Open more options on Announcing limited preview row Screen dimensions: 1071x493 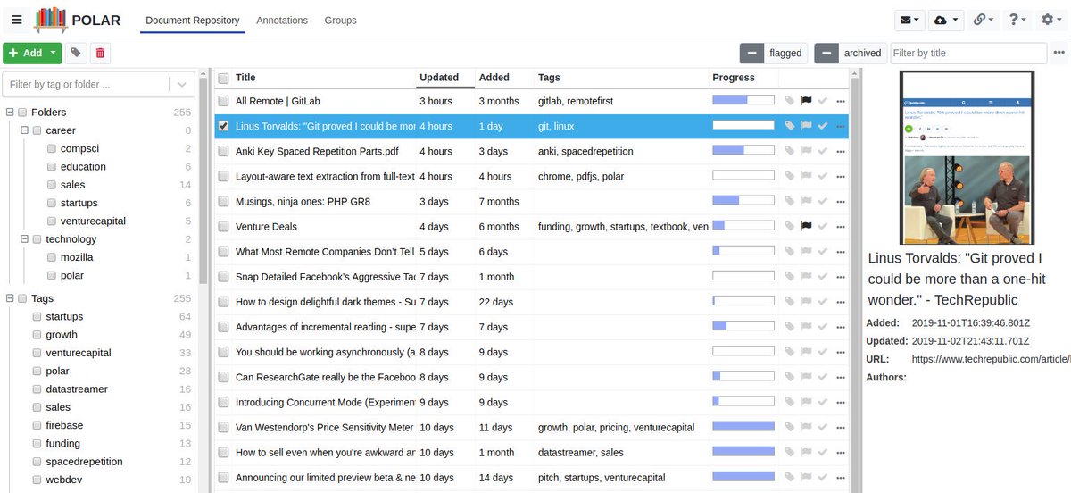(x=840, y=477)
